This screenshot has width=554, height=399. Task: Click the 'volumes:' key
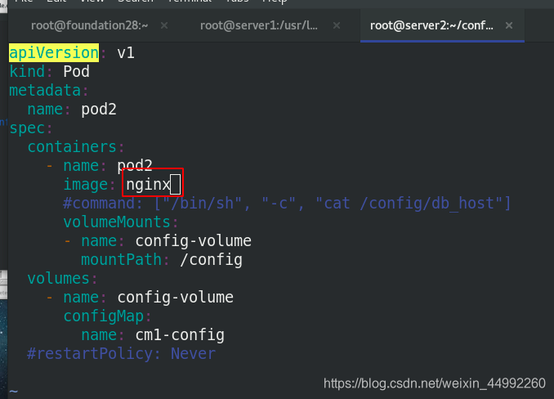62,279
